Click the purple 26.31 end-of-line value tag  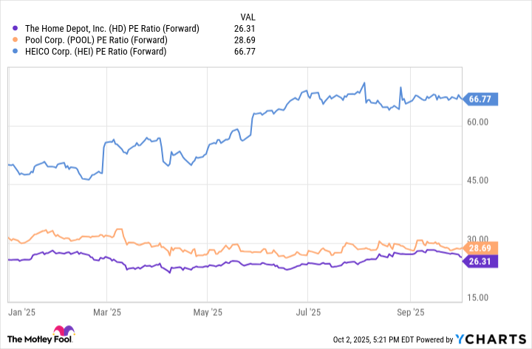[x=480, y=260]
